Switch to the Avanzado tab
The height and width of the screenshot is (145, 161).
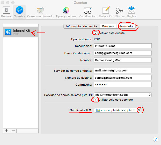click(126, 26)
